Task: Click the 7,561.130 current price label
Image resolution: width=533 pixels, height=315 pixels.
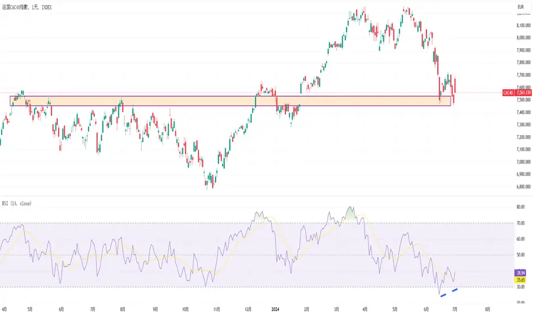Action: 523,93
